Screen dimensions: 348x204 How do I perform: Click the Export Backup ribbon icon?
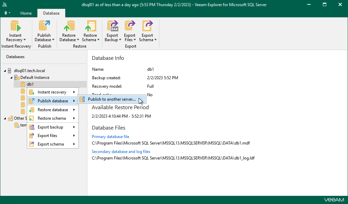[113, 26]
